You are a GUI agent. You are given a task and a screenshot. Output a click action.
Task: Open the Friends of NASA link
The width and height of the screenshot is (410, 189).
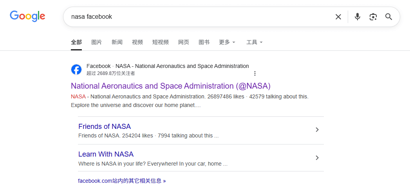[105, 127]
